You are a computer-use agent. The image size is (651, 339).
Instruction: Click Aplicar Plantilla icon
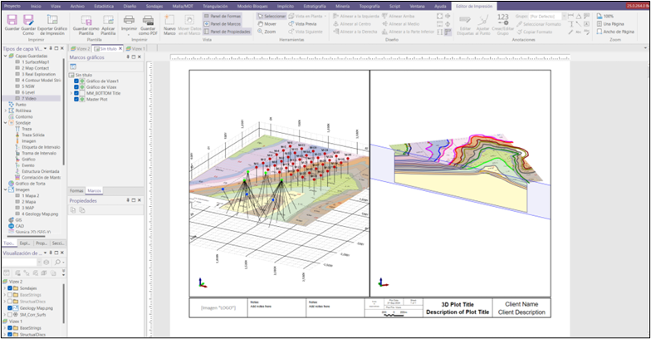(107, 18)
